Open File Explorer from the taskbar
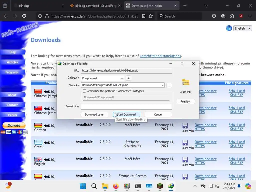The image size is (256, 192). tap(105, 186)
